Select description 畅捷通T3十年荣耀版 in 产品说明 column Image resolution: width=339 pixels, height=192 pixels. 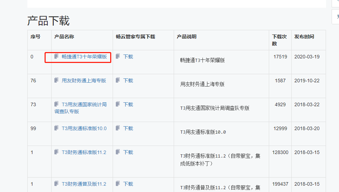[x=202, y=60]
